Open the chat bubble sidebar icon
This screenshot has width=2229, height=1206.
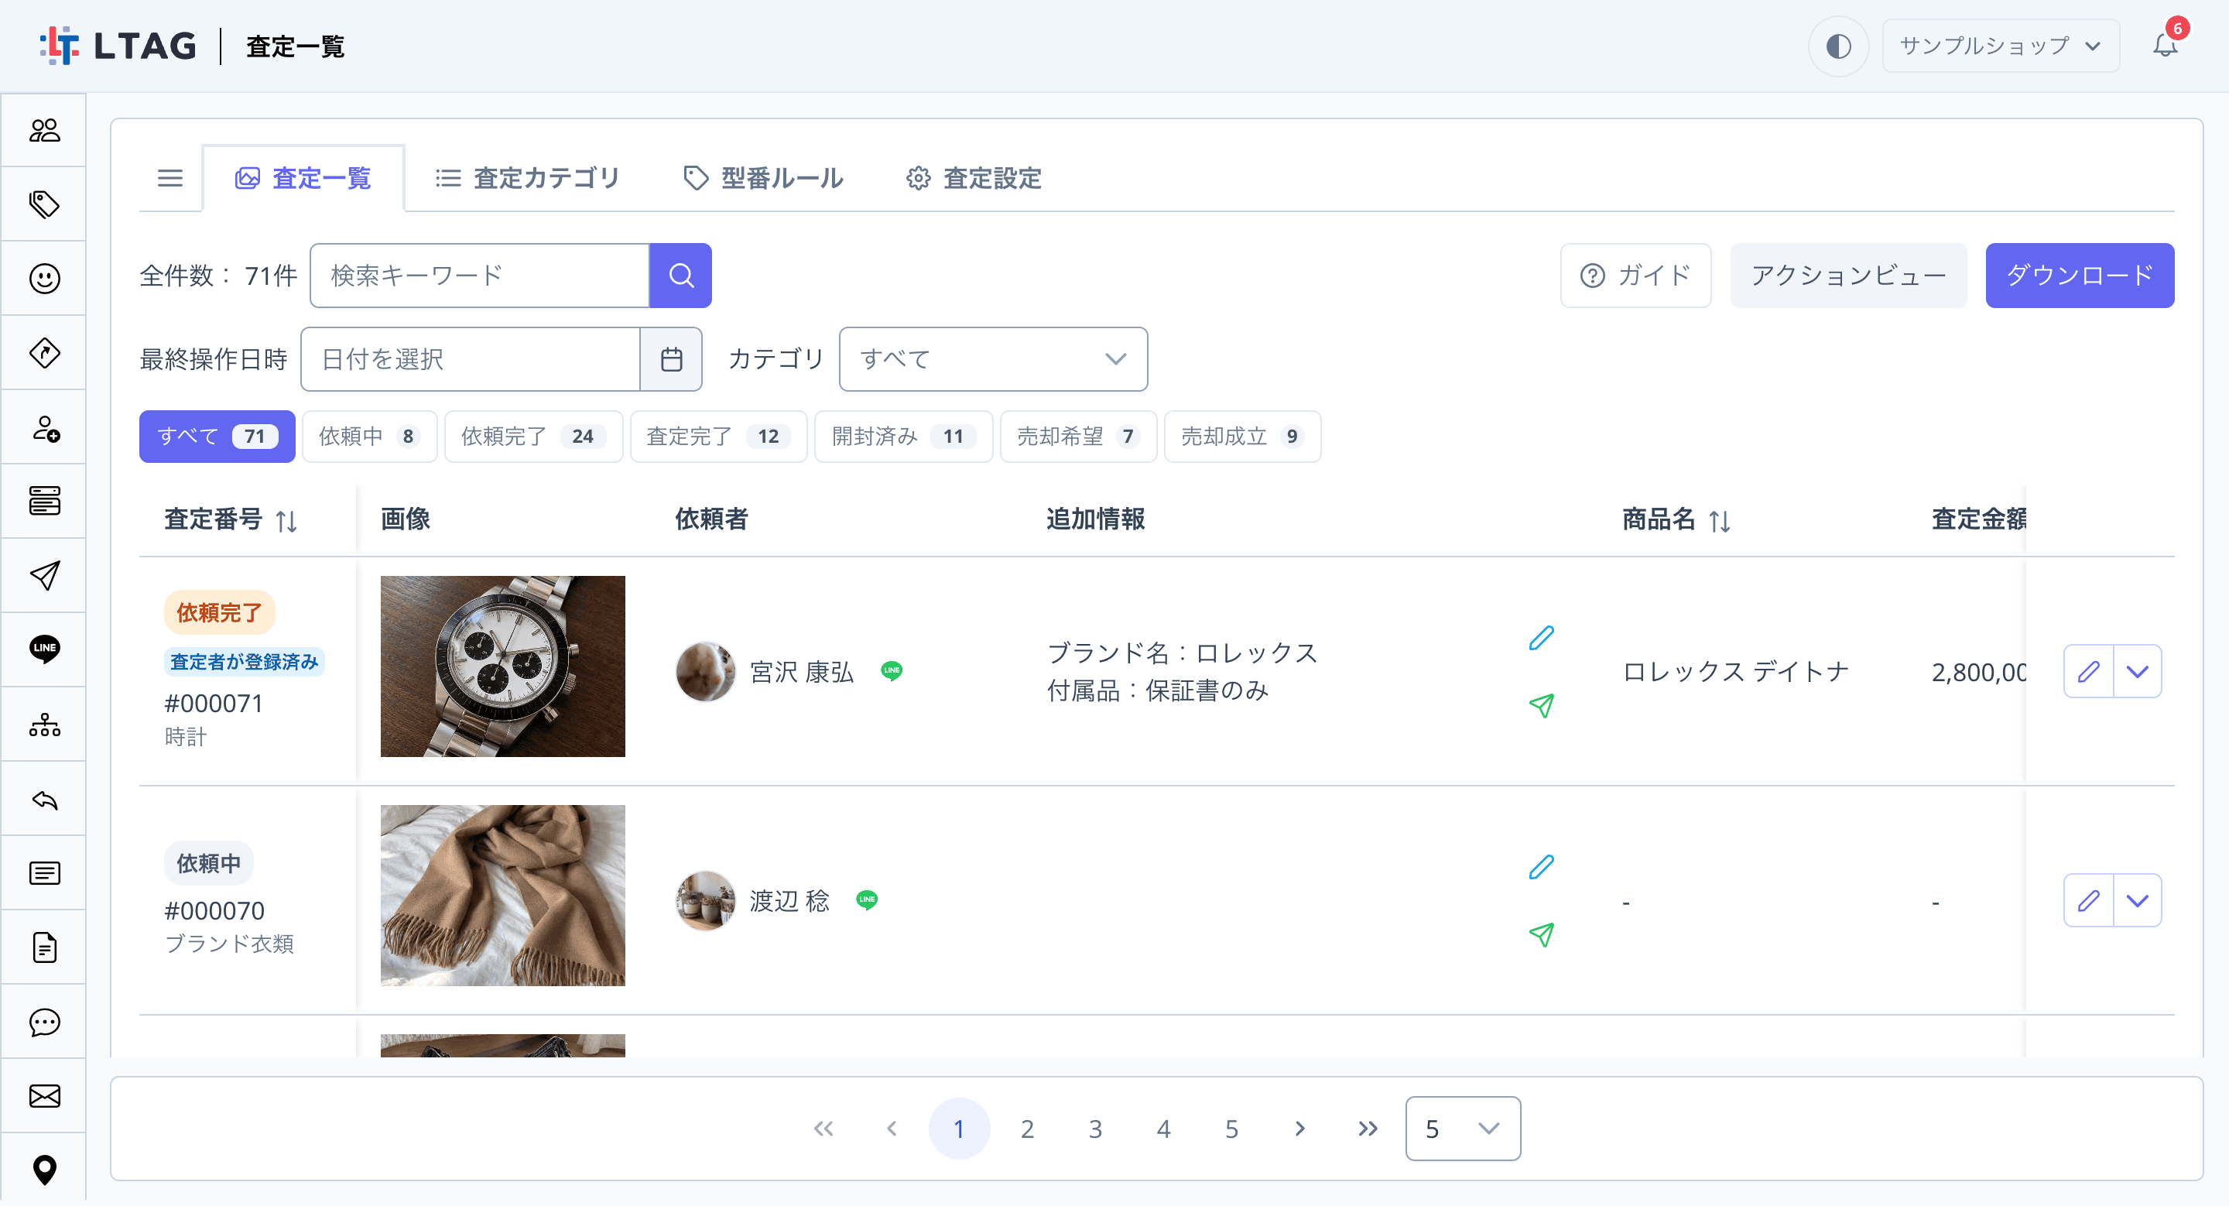point(44,1022)
